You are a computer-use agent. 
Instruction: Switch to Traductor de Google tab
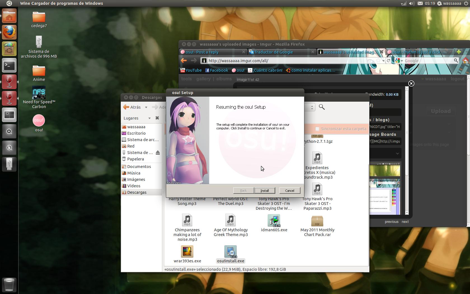tap(282, 52)
